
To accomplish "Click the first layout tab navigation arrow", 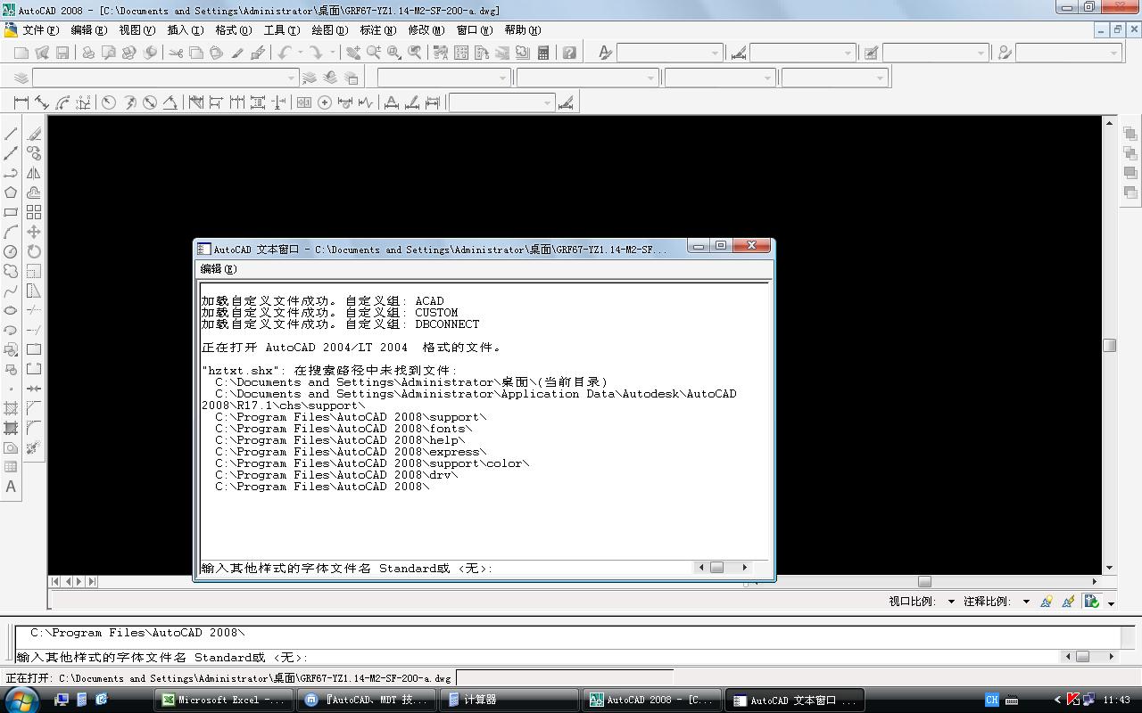I will (55, 581).
